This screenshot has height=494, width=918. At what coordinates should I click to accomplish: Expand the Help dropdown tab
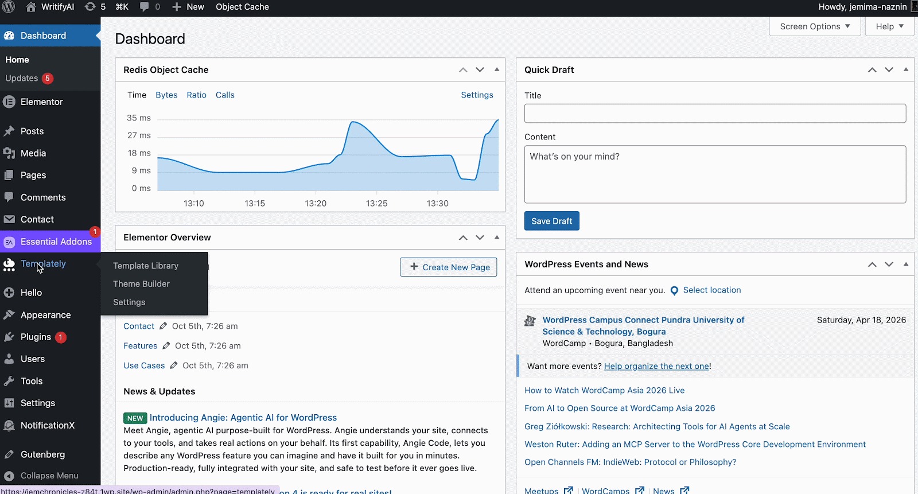[889, 26]
